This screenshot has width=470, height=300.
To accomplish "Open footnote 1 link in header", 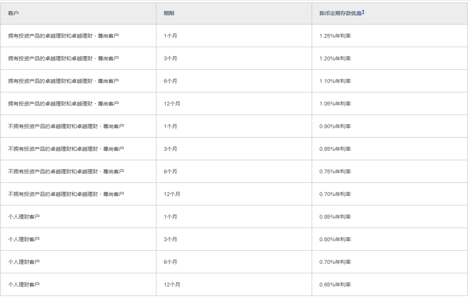I will point(363,12).
